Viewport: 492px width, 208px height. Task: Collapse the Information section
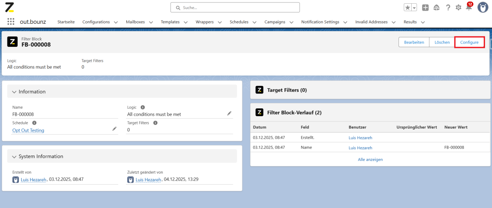[x=15, y=92]
